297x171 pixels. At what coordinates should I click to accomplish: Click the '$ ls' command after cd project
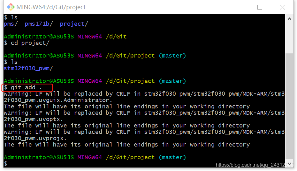[x=11, y=62]
